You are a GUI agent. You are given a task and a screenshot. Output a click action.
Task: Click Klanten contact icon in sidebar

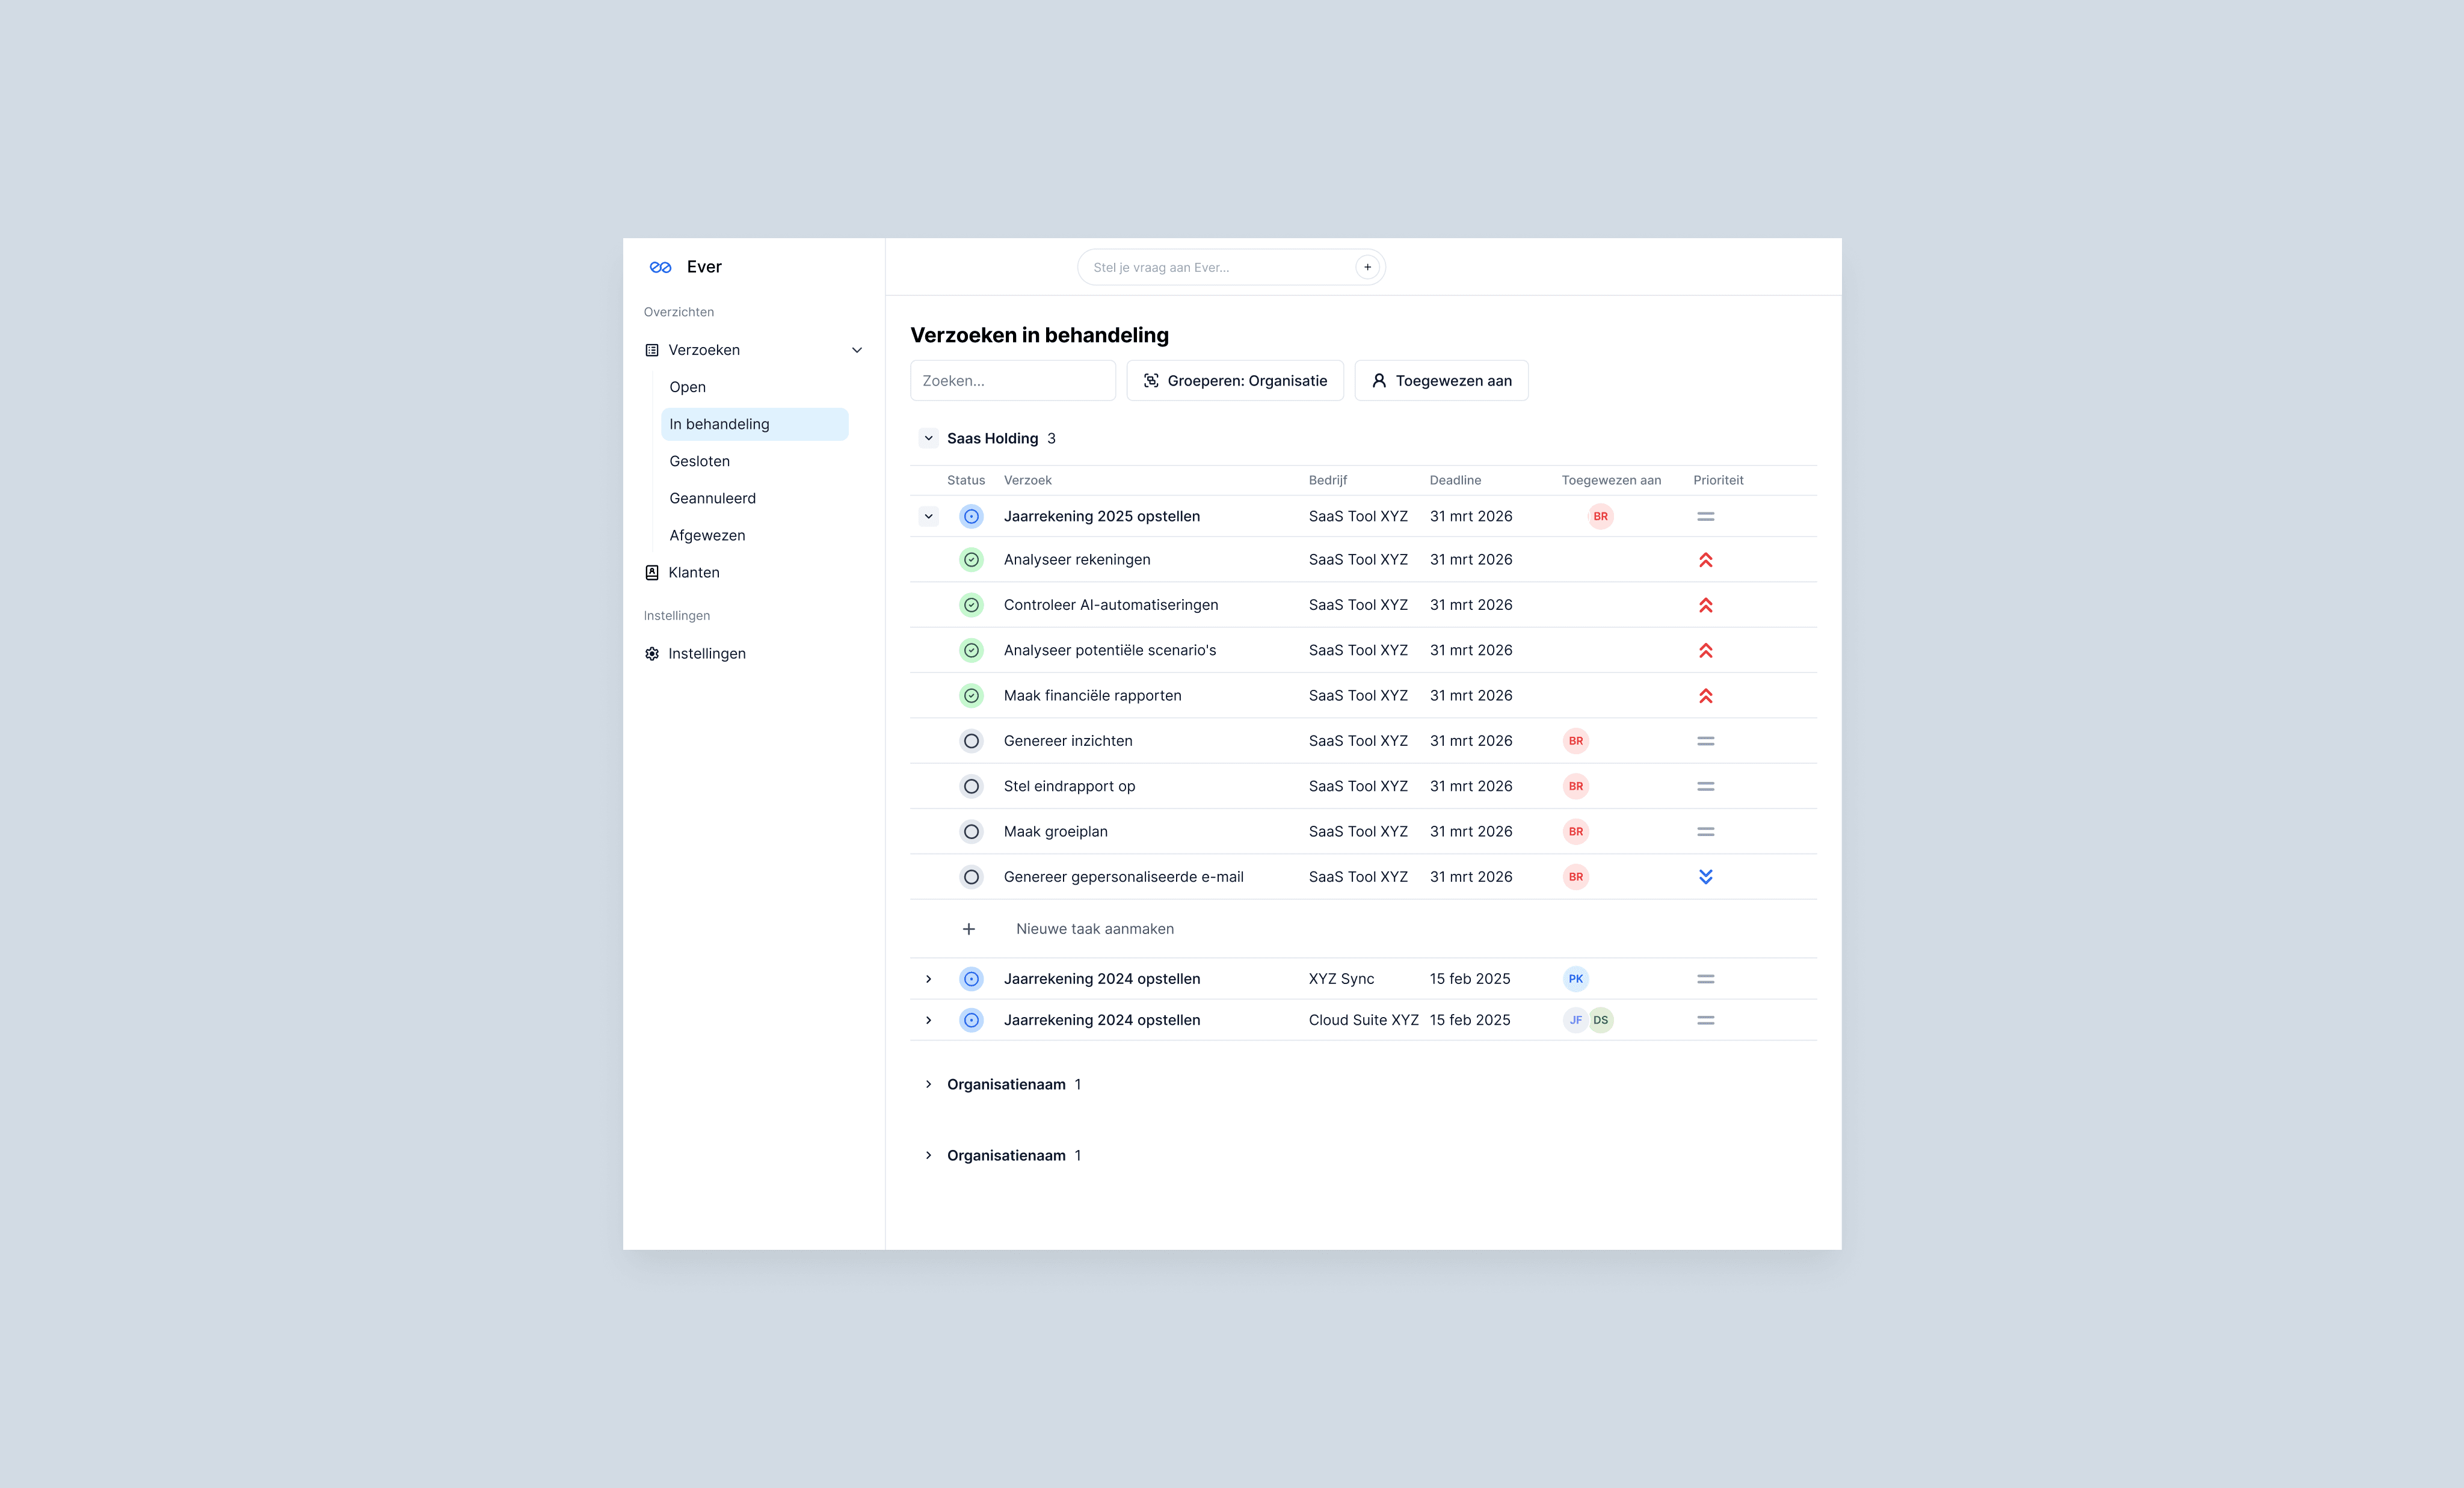click(x=652, y=572)
